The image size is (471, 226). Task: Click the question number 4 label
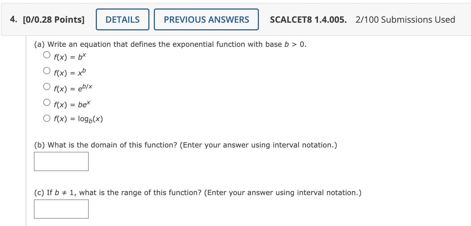tap(12, 19)
